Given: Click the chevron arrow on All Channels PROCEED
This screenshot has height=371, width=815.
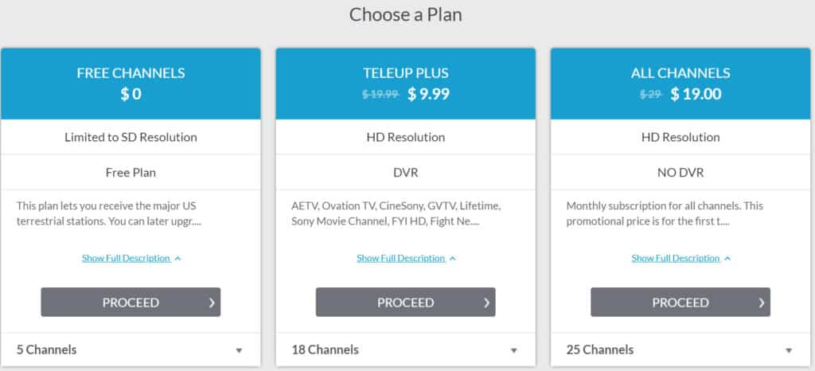Looking at the screenshot, I should 761,303.
